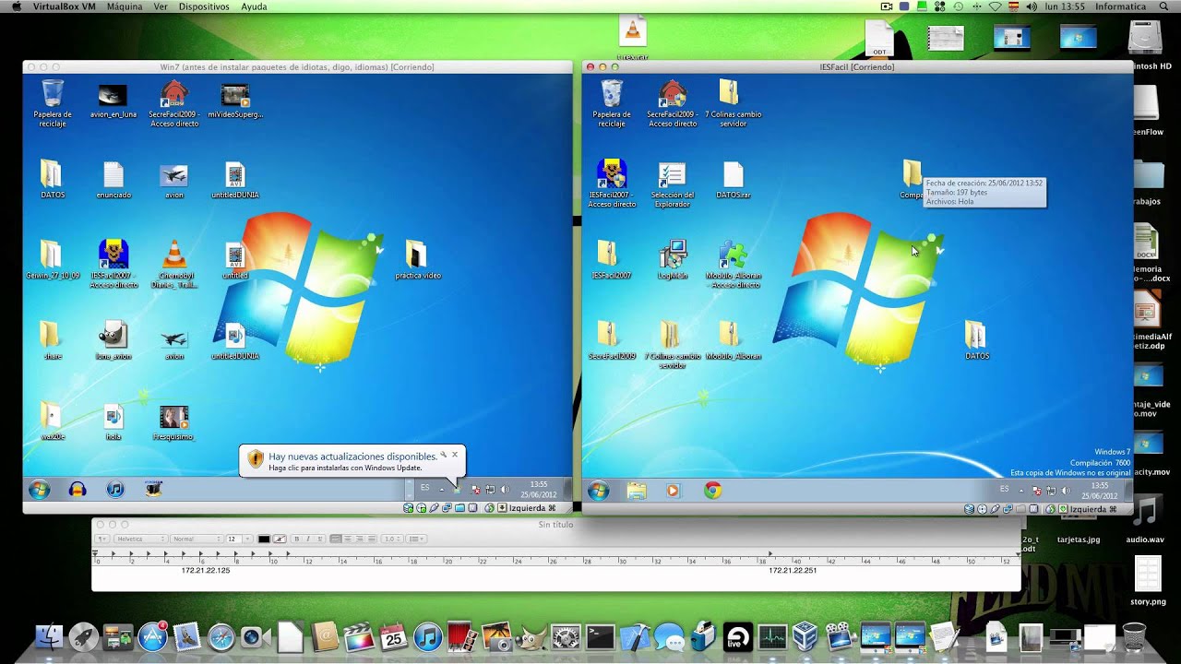Click black text color swatch
The height and width of the screenshot is (664, 1181).
(x=264, y=539)
